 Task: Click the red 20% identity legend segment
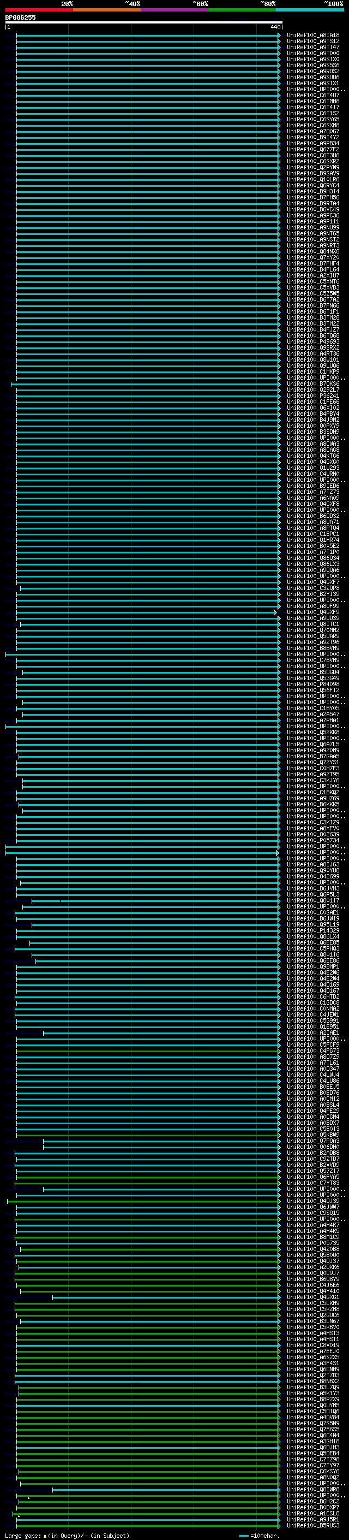pos(39,10)
